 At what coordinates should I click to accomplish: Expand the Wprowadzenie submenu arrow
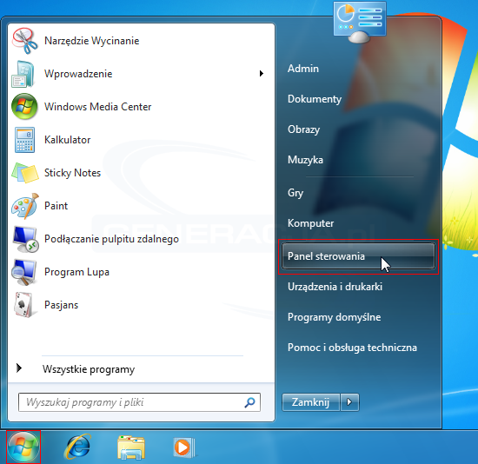pyautogui.click(x=262, y=74)
